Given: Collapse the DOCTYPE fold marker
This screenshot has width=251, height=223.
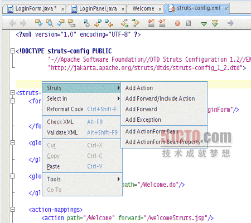Looking at the screenshot, I should tap(12, 51).
